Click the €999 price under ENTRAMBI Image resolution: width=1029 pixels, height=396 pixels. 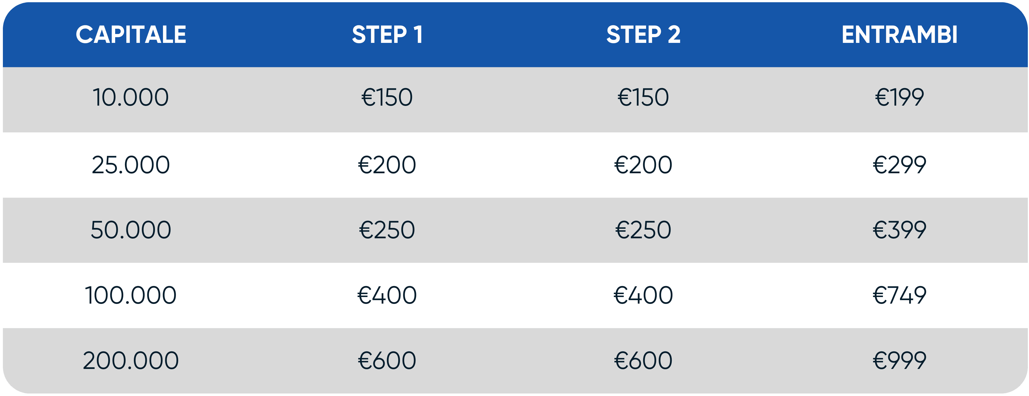coord(899,361)
